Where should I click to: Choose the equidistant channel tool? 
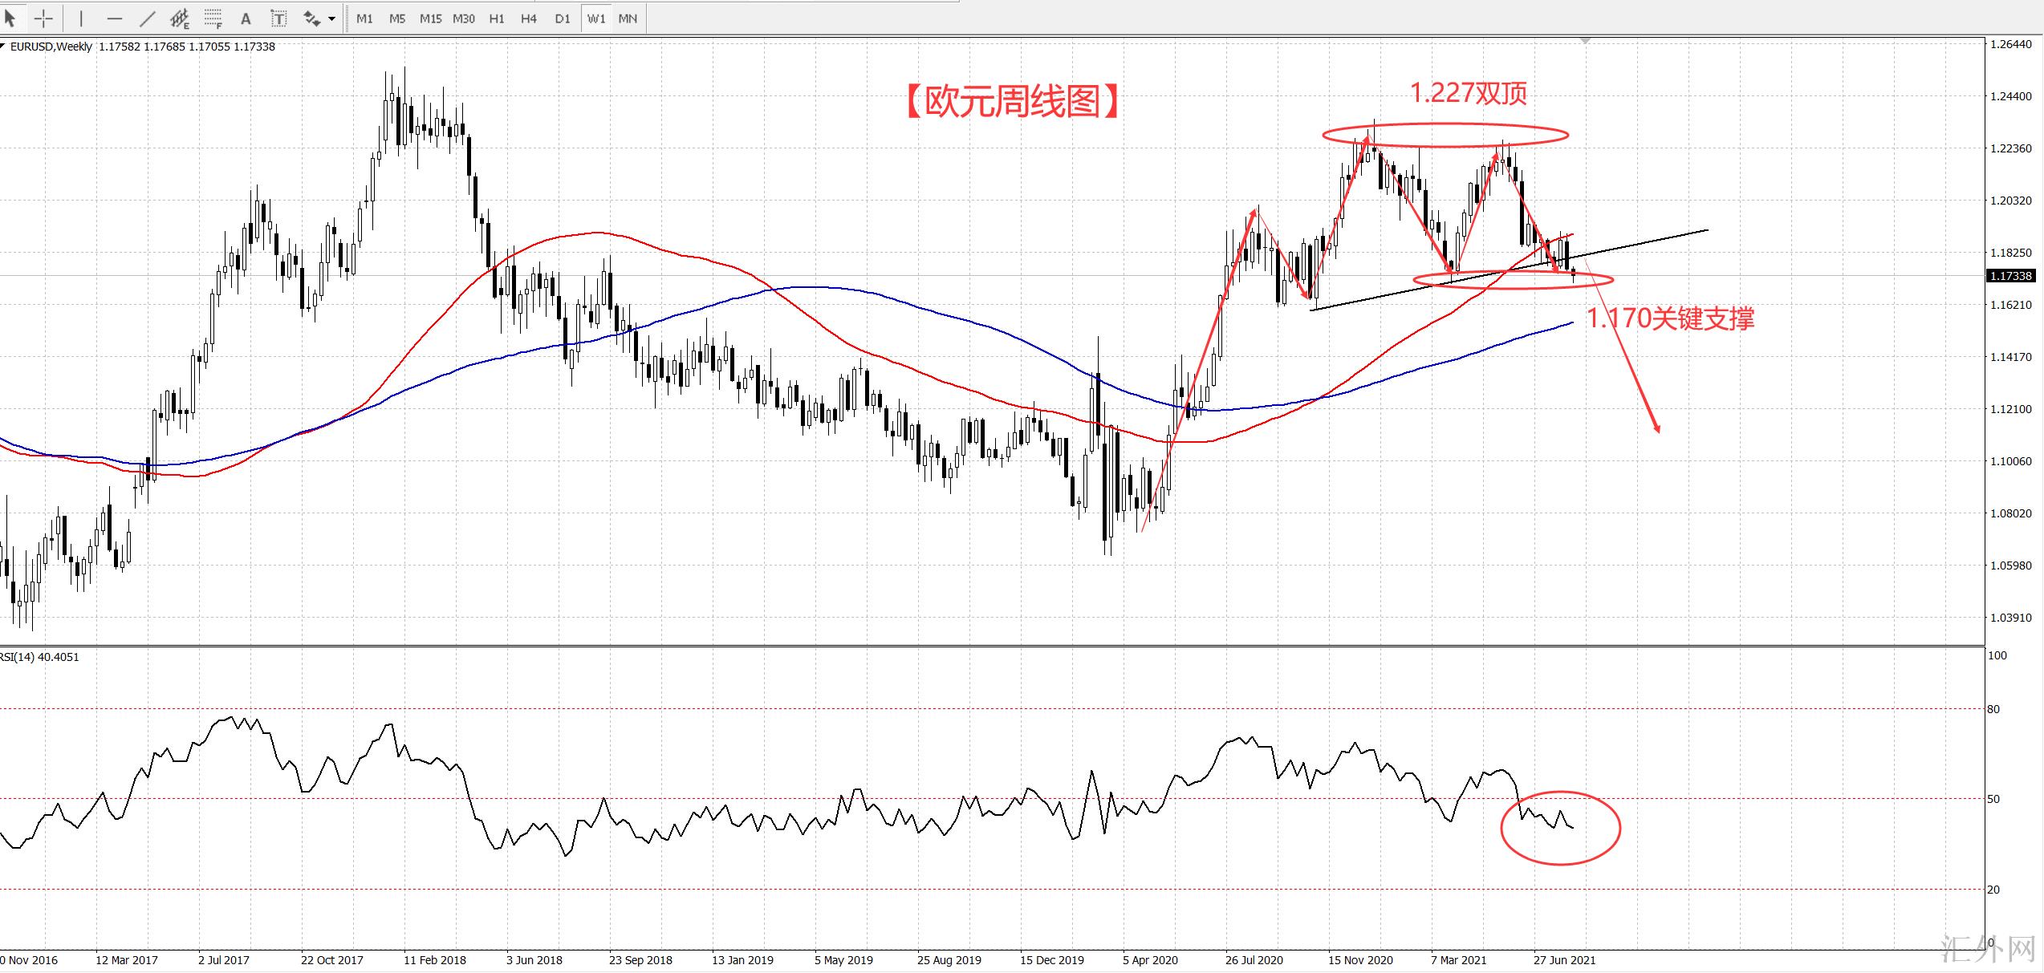point(180,18)
